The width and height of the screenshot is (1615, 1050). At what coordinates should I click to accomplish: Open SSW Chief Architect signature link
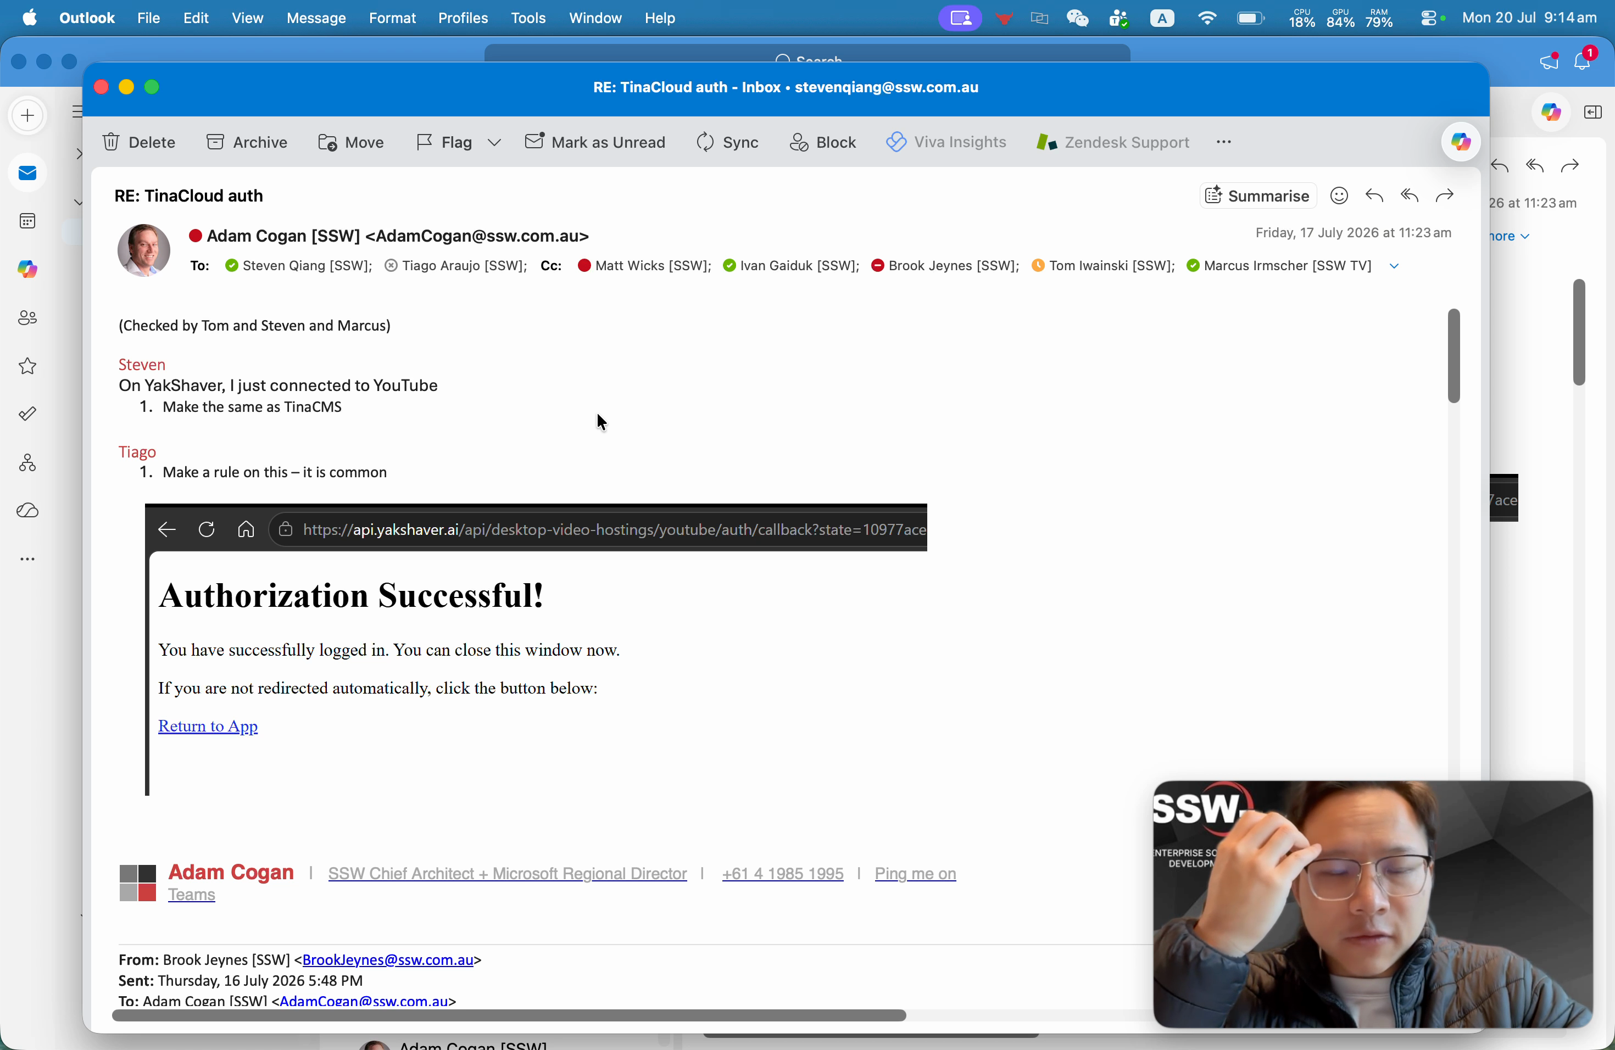[x=508, y=874]
